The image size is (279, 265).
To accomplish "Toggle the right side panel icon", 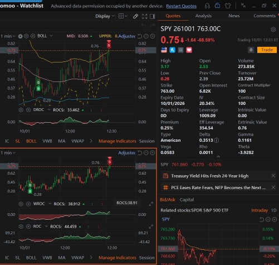I will (x=153, y=16).
